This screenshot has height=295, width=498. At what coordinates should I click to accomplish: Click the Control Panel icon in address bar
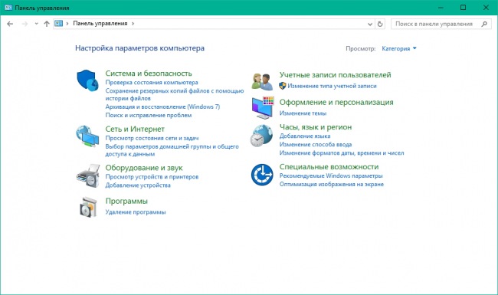tap(59, 24)
